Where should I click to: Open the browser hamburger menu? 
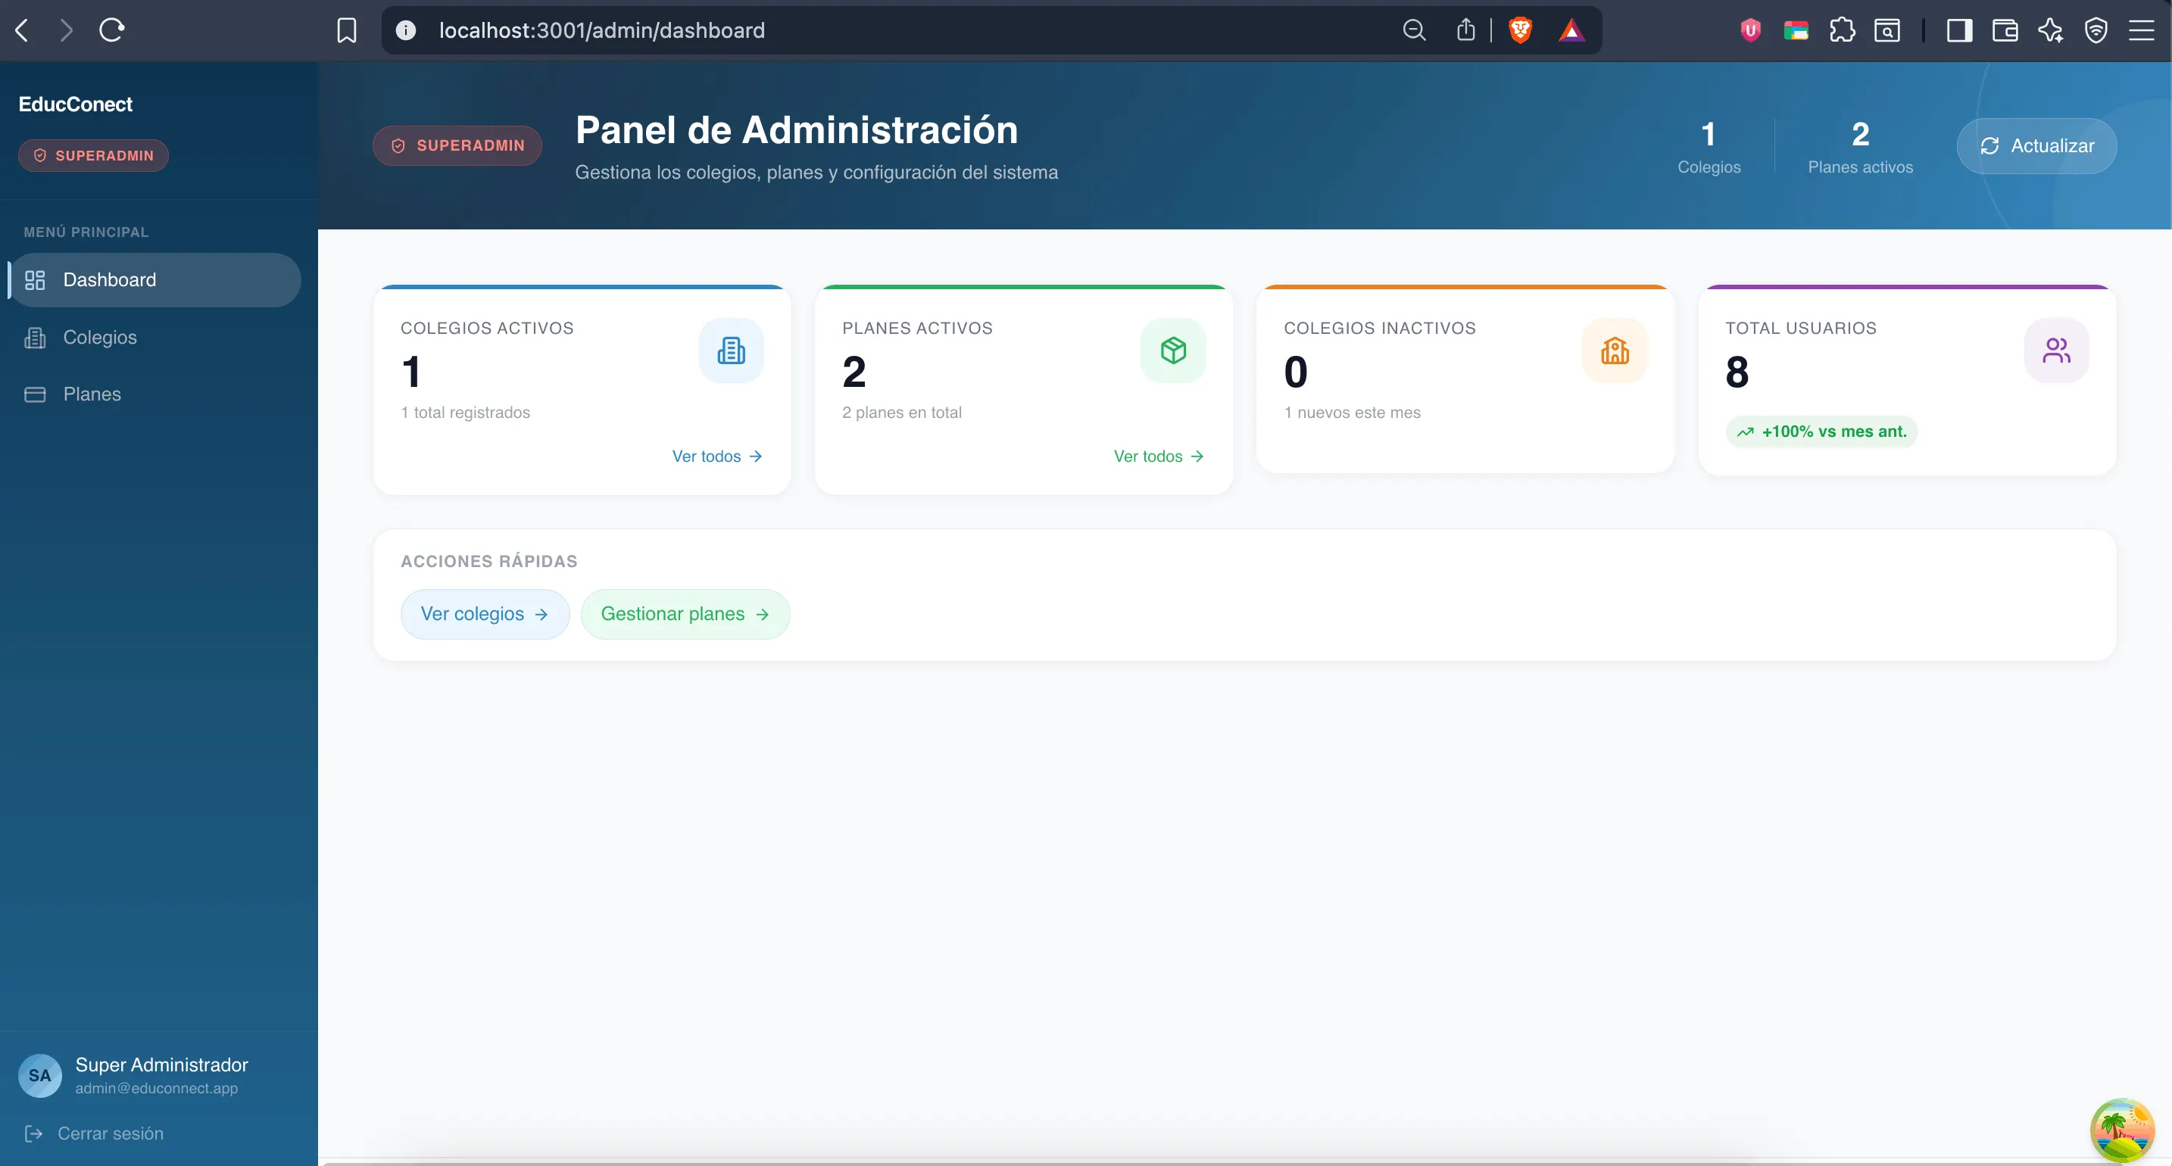[2141, 30]
